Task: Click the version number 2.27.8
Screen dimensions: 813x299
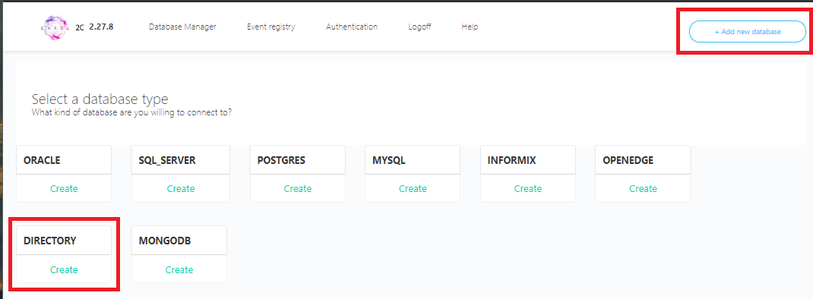Action: coord(101,27)
